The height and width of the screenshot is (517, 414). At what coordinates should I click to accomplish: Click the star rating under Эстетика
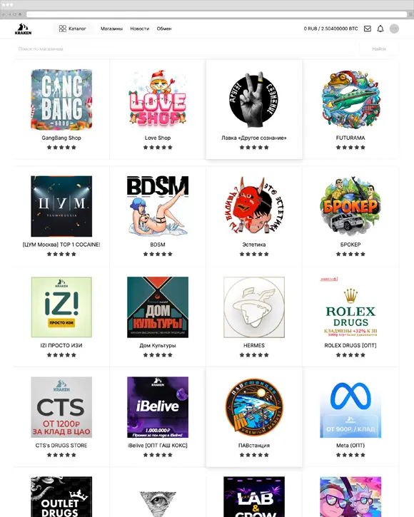254,254
